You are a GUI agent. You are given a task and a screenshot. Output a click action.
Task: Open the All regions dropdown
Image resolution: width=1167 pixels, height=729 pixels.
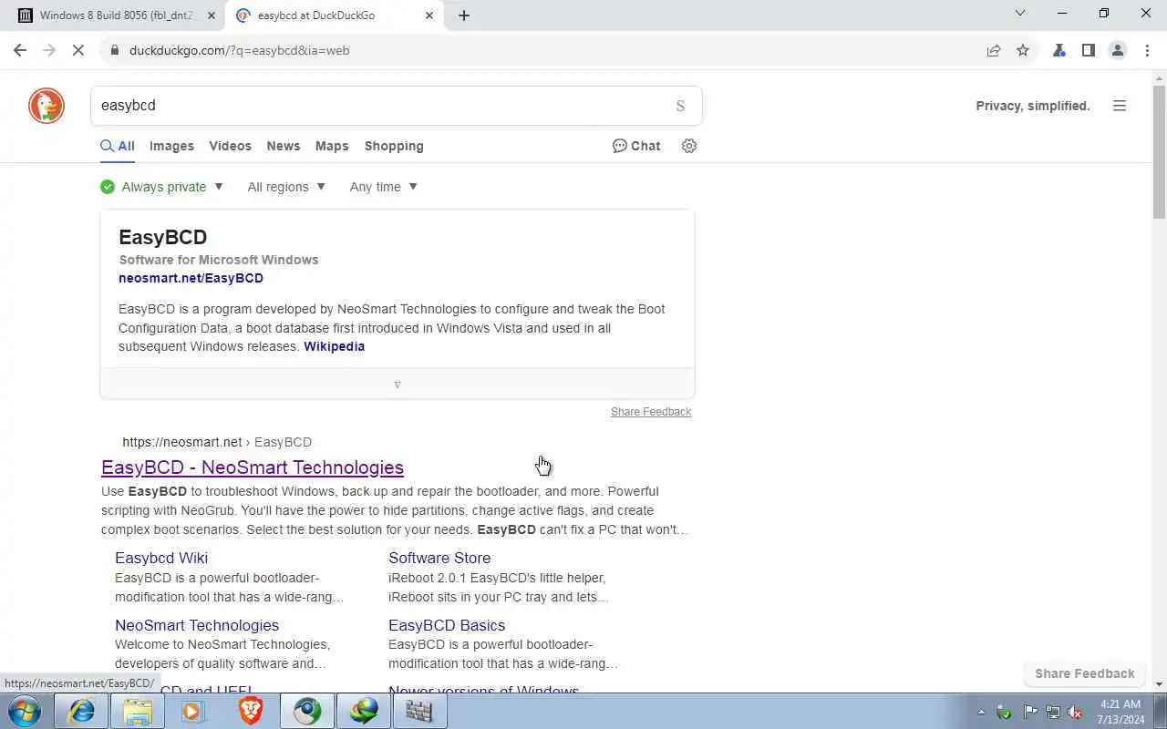click(x=286, y=187)
